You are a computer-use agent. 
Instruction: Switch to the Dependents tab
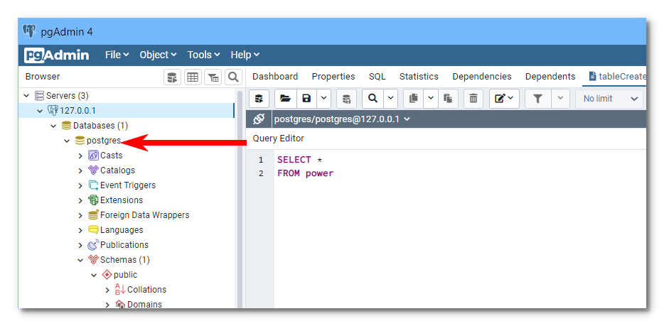tap(550, 77)
